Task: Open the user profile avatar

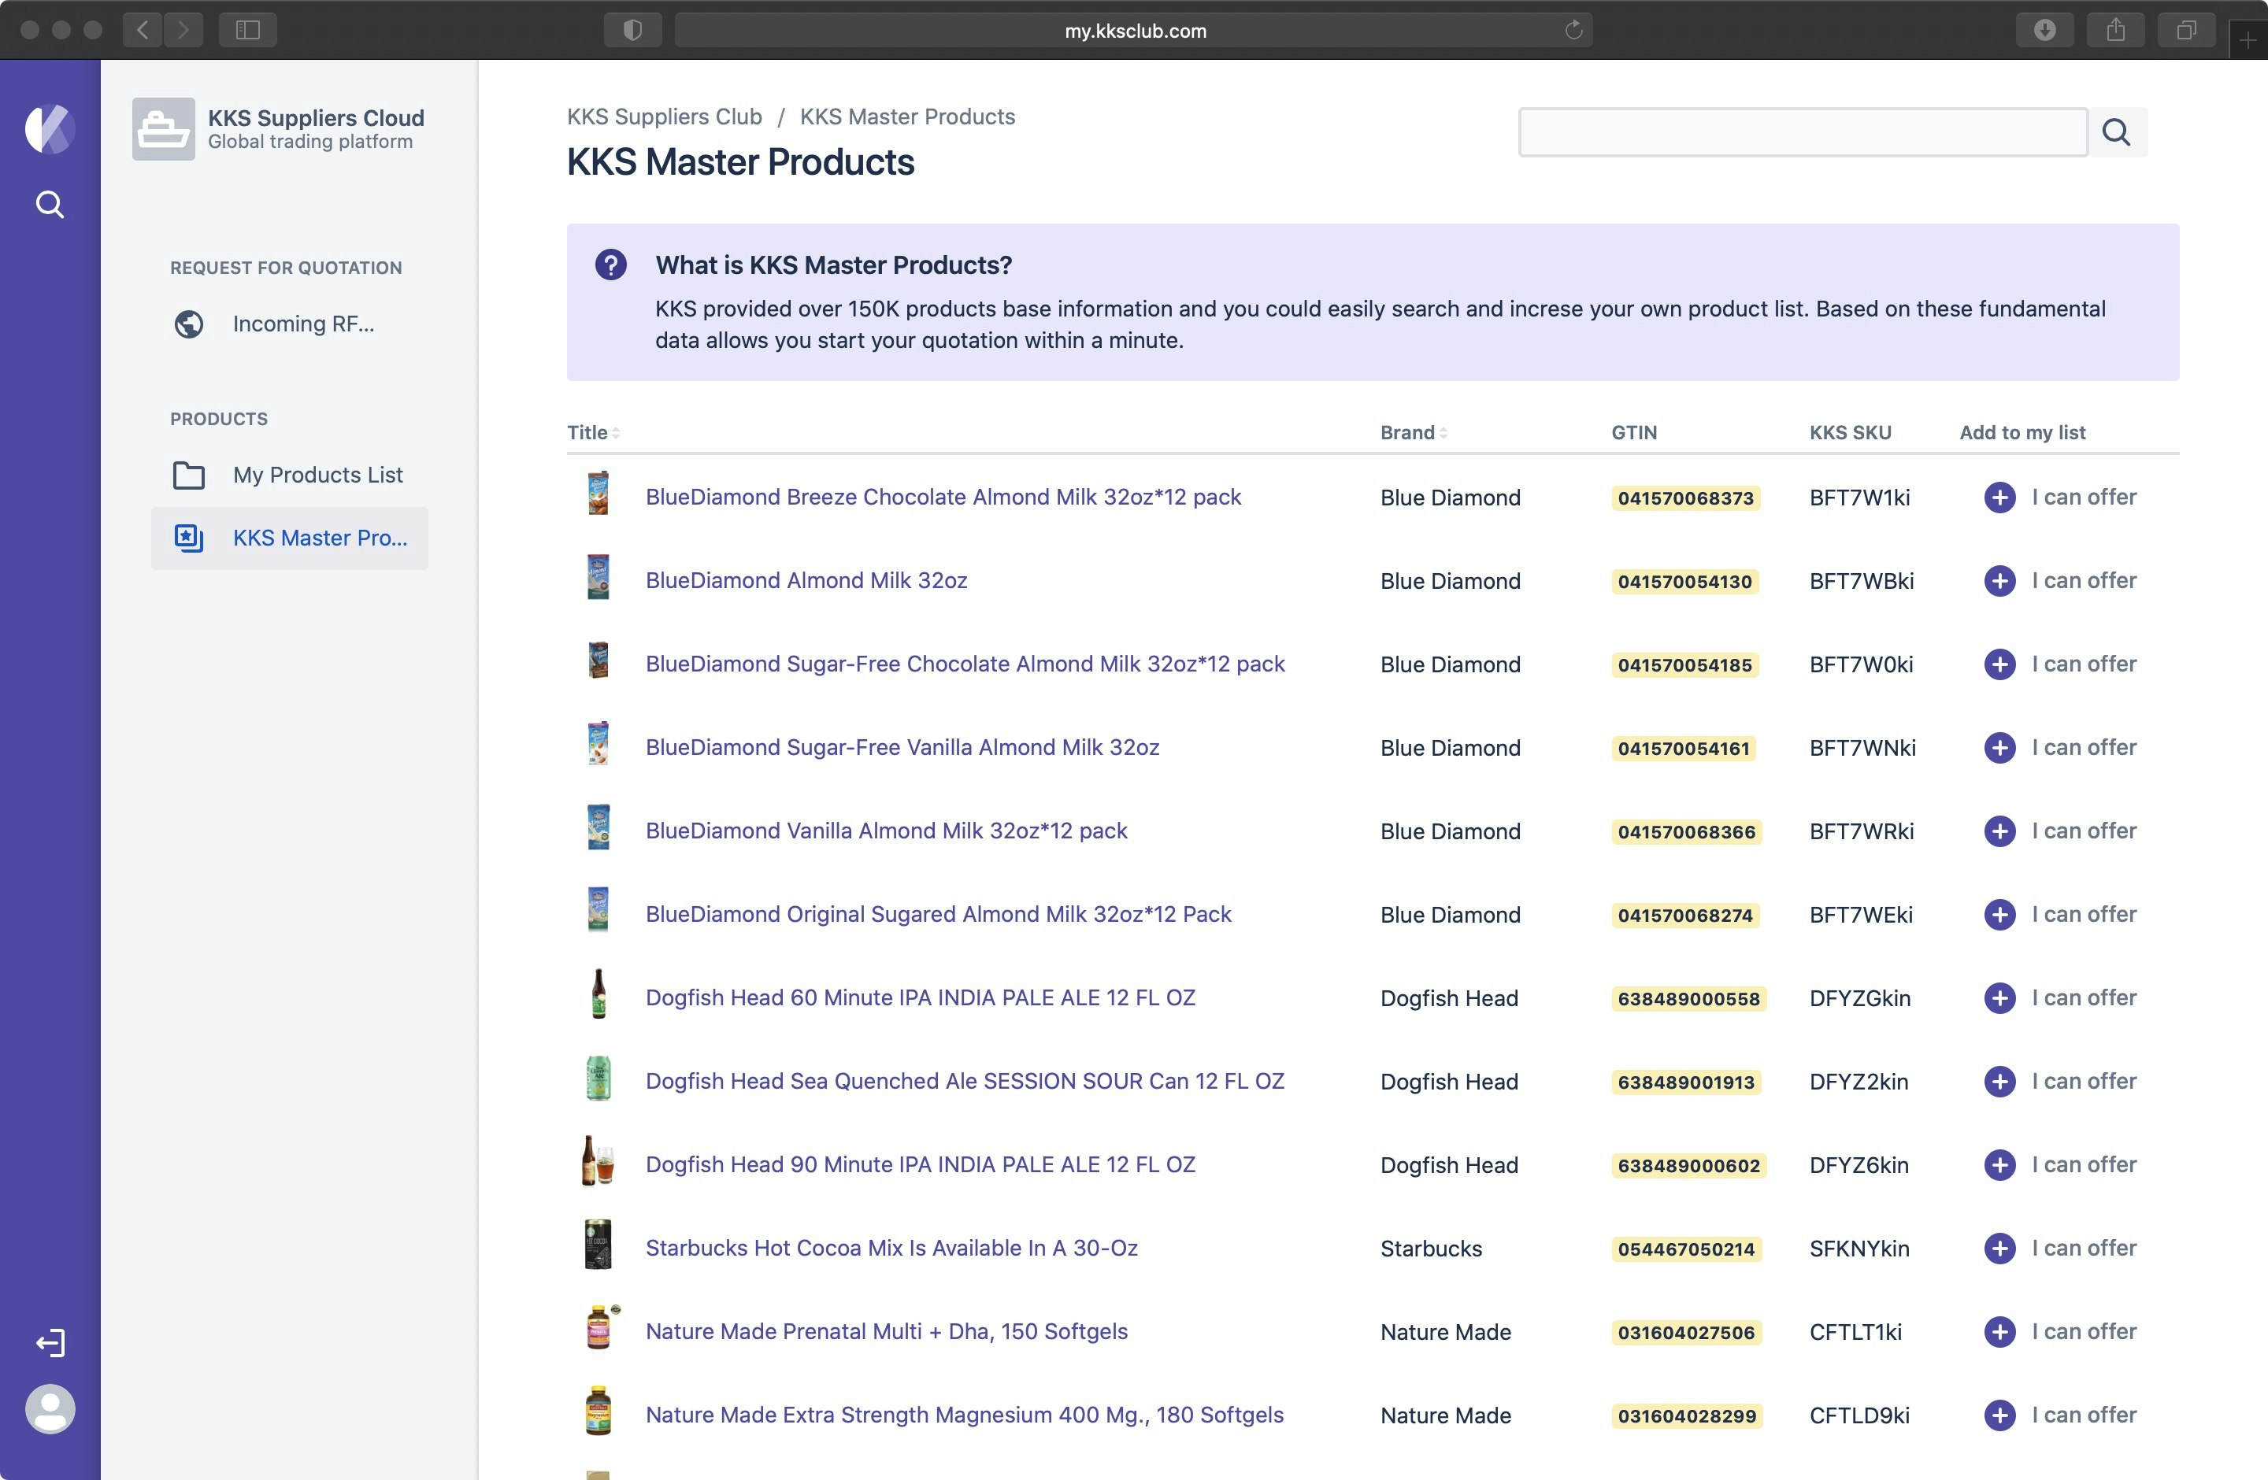Action: [50, 1408]
